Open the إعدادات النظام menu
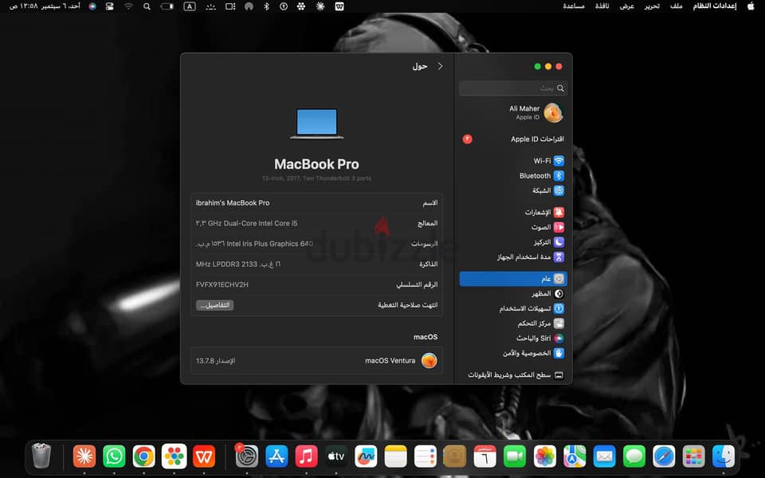Screen dimensions: 765x478 pyautogui.click(x=715, y=6)
